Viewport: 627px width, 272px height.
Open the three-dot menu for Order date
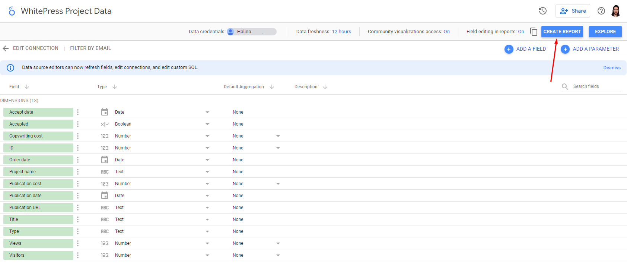coord(78,160)
